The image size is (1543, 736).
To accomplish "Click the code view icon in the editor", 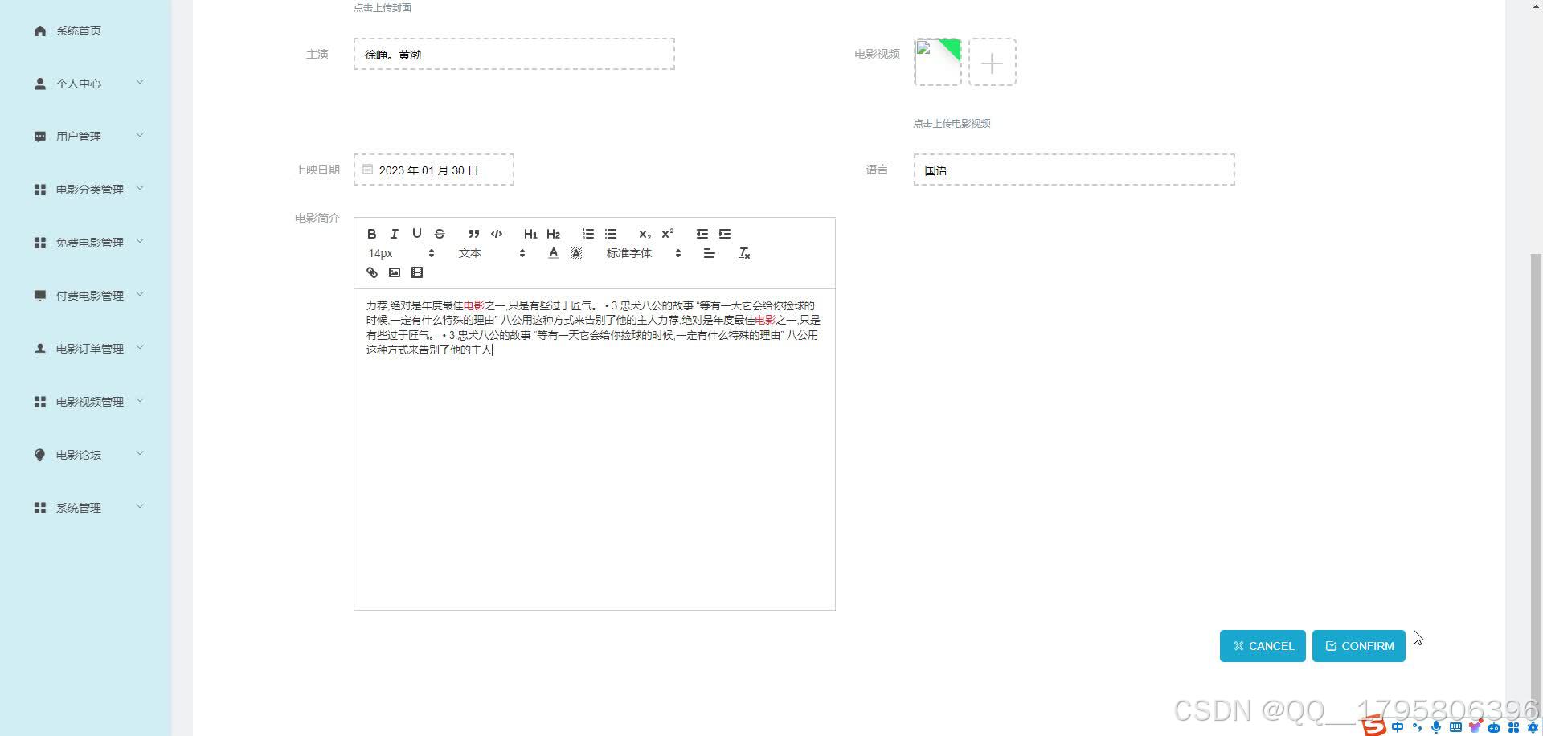I will pos(496,234).
